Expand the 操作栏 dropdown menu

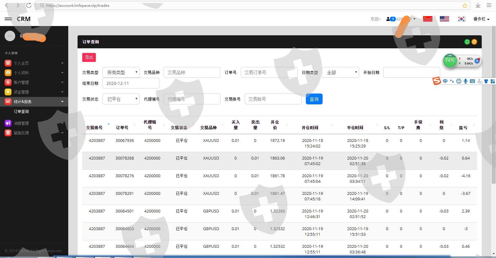tap(481, 19)
